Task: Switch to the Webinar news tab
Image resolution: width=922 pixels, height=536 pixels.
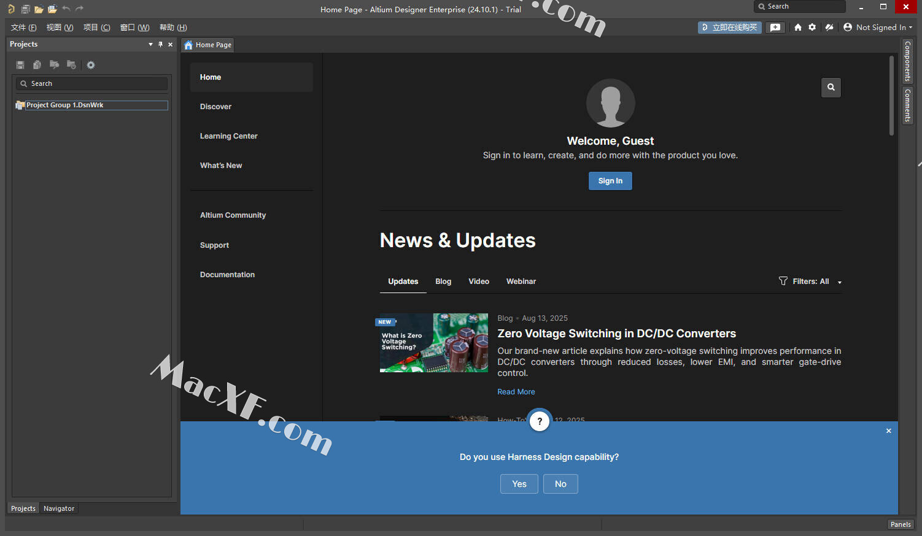Action: [x=521, y=281]
